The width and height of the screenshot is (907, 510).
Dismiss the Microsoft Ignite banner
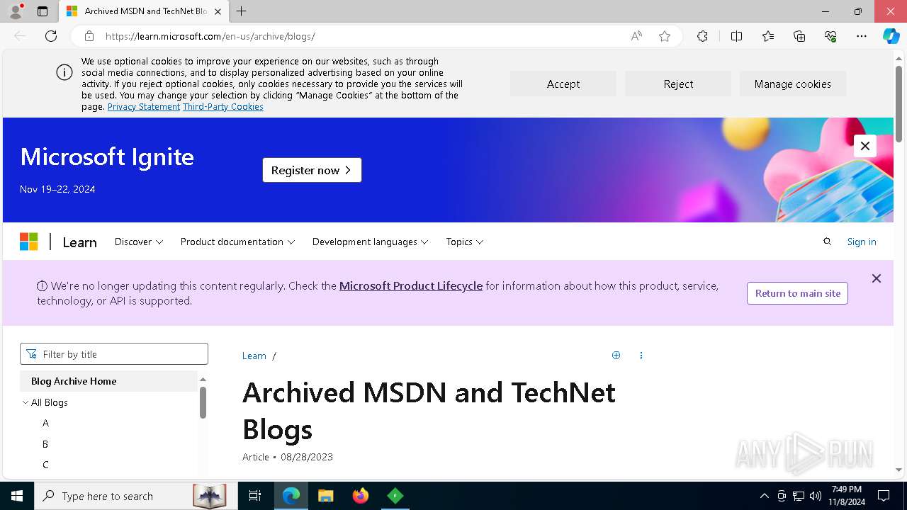[865, 146]
